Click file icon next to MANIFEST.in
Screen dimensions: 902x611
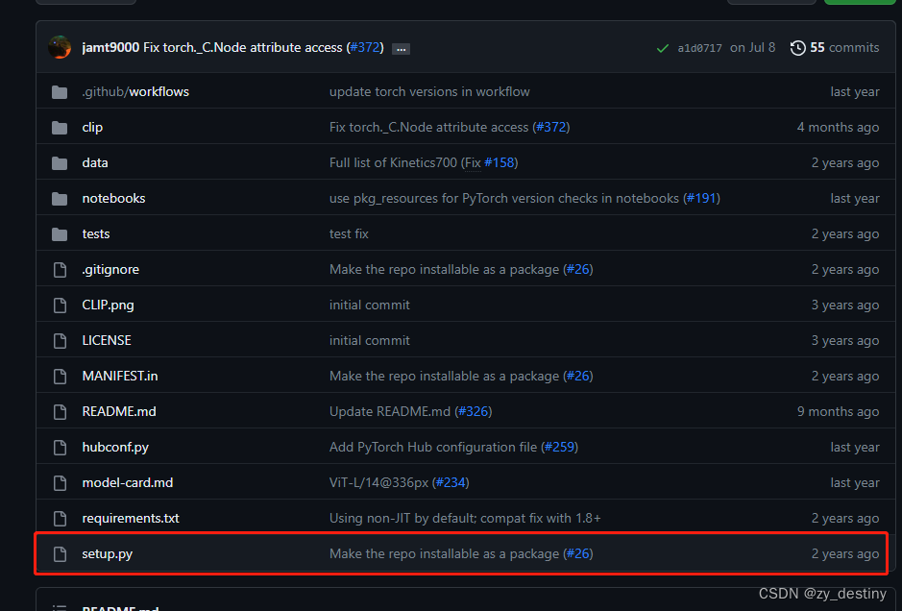tap(60, 377)
